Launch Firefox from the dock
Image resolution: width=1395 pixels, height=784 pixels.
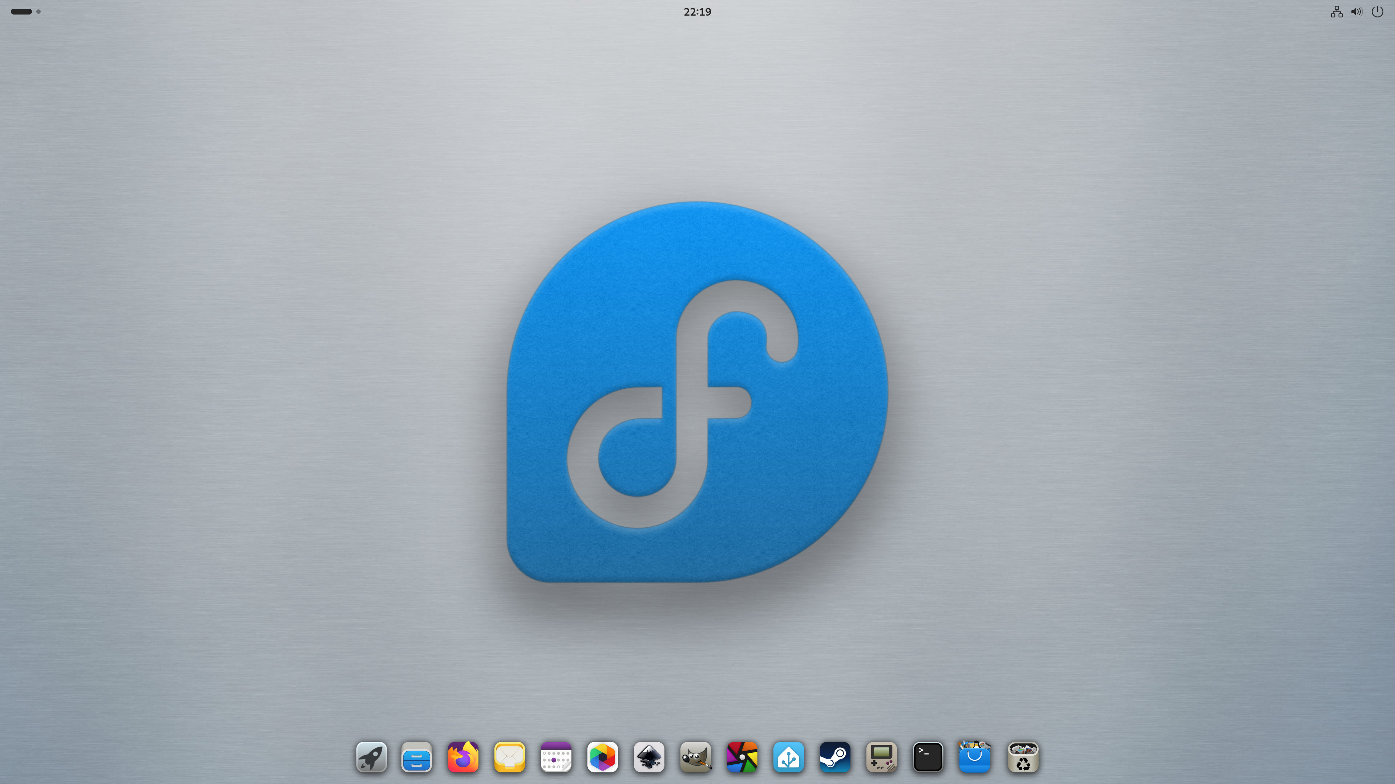click(x=463, y=757)
